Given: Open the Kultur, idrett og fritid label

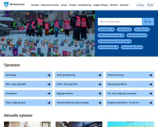Looking at the screenshot, I should tap(67, 84).
